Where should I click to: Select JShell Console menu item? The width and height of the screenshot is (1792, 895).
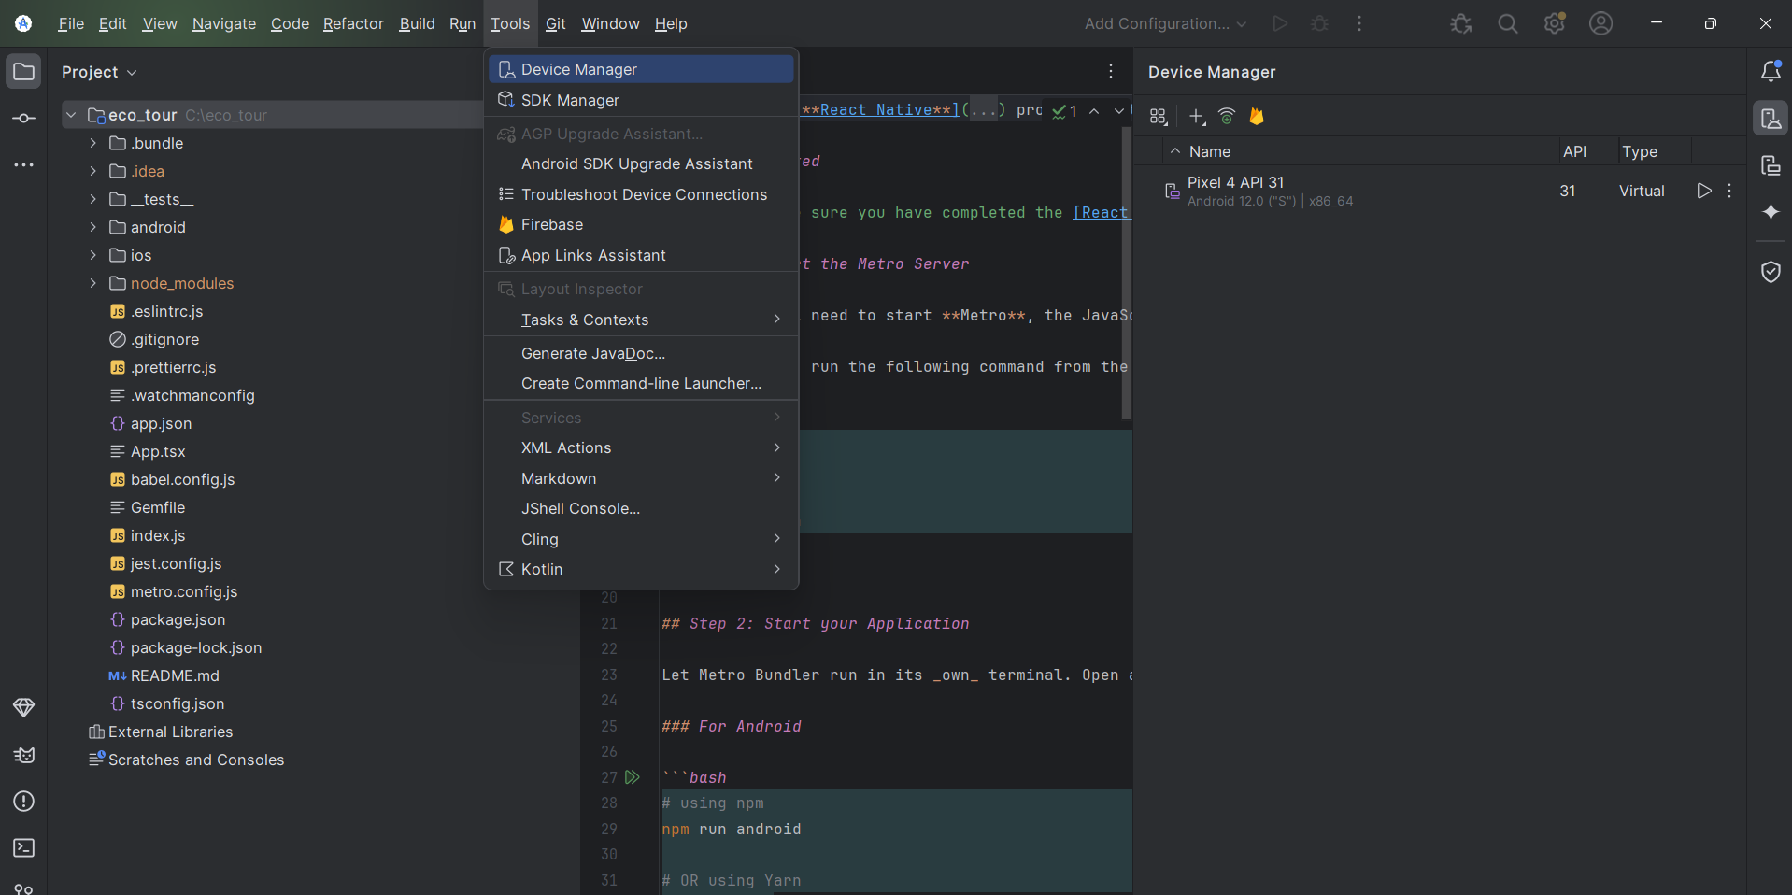[641, 508]
